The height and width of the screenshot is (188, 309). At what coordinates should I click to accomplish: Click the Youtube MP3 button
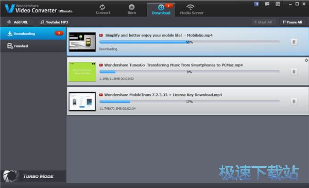tap(54, 22)
